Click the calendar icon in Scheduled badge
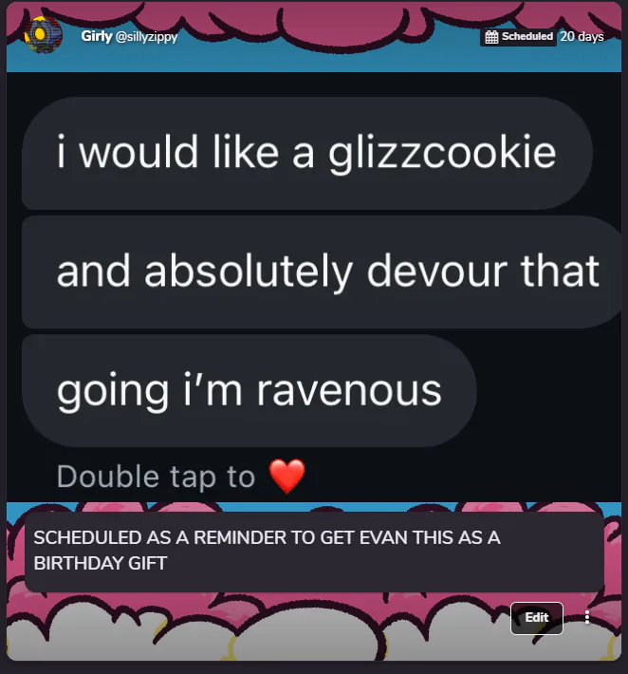The width and height of the screenshot is (628, 674). 491,37
